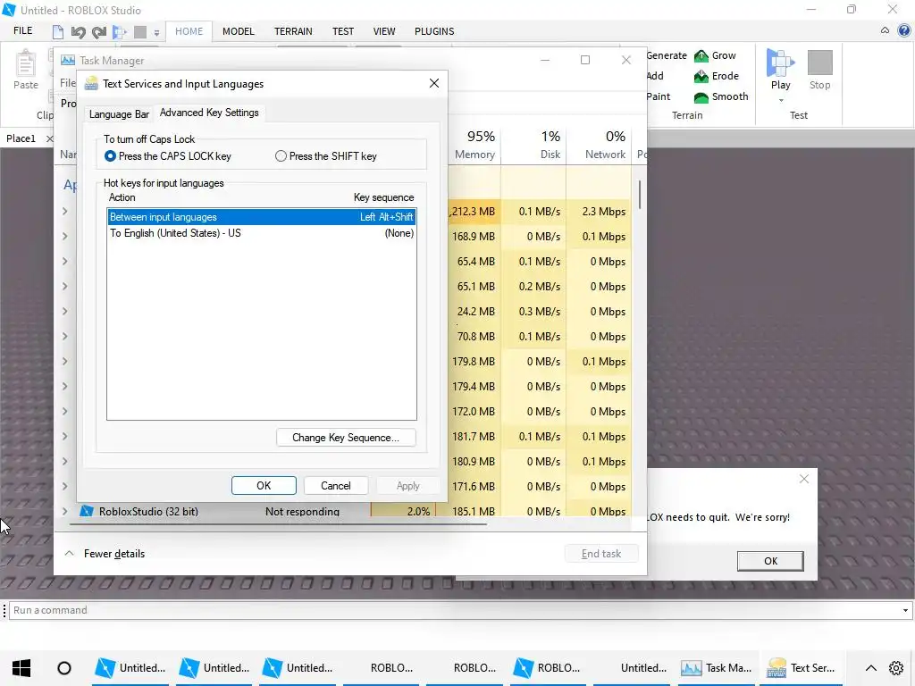
Task: Click the large Play test icon
Action: pyautogui.click(x=780, y=63)
